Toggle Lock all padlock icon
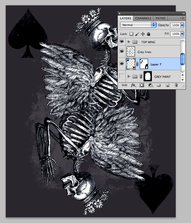191x223 pixels. [148, 34]
